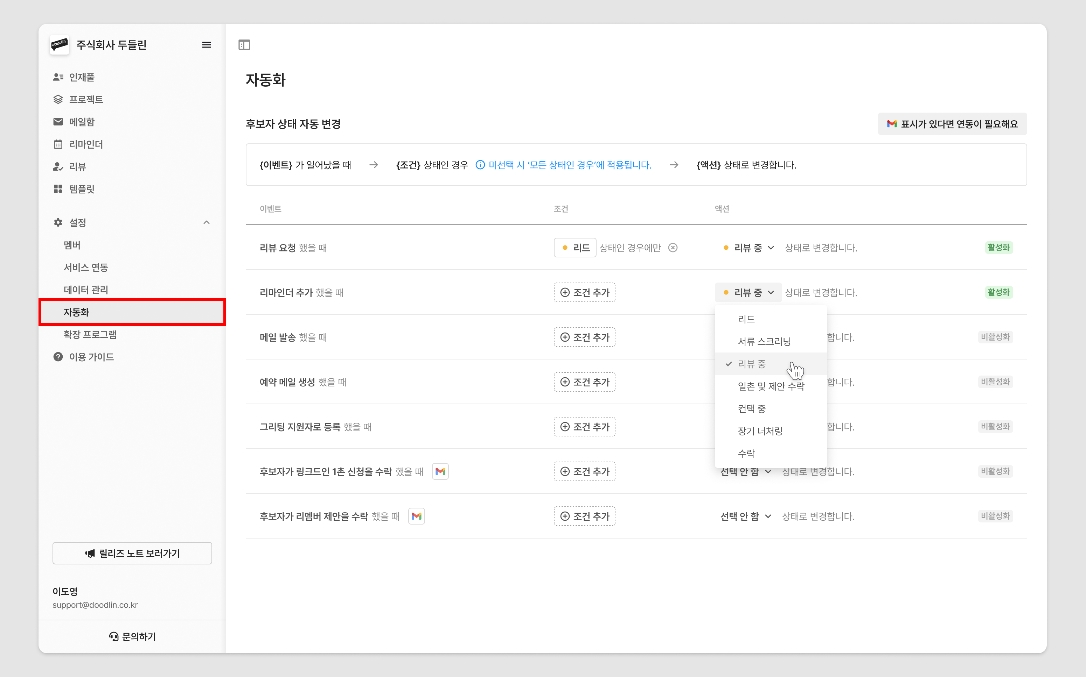Click Gmail icon next to 링크드인 1촌 신청
This screenshot has width=1086, height=677.
tap(440, 471)
